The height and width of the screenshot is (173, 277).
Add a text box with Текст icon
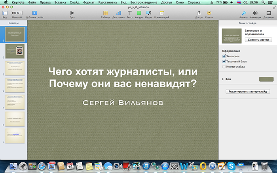130,13
